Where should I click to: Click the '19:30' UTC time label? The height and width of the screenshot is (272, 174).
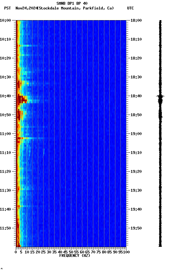(136, 191)
